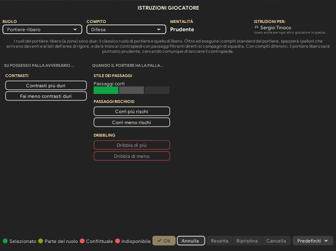Click the Indisponibile legend dot

(117, 241)
